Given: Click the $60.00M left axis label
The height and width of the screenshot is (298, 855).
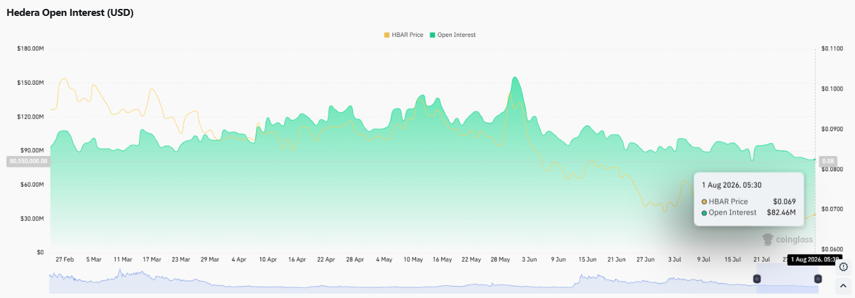Looking at the screenshot, I should 32,185.
